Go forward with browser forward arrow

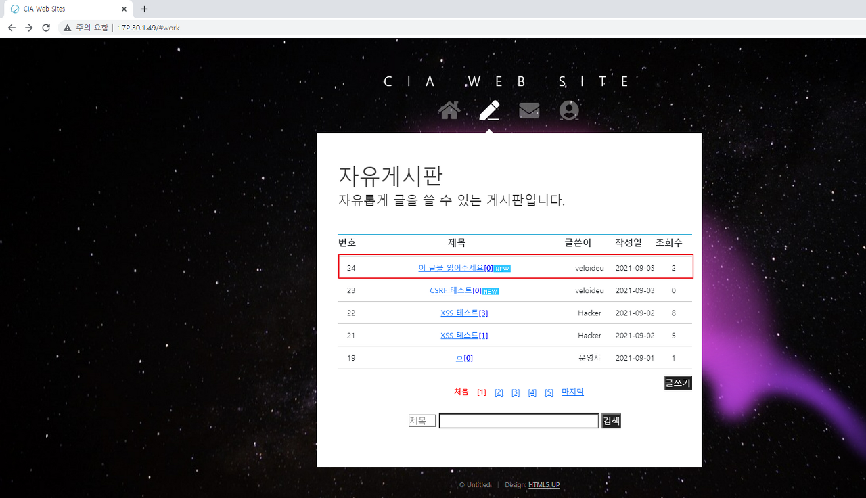pos(28,28)
